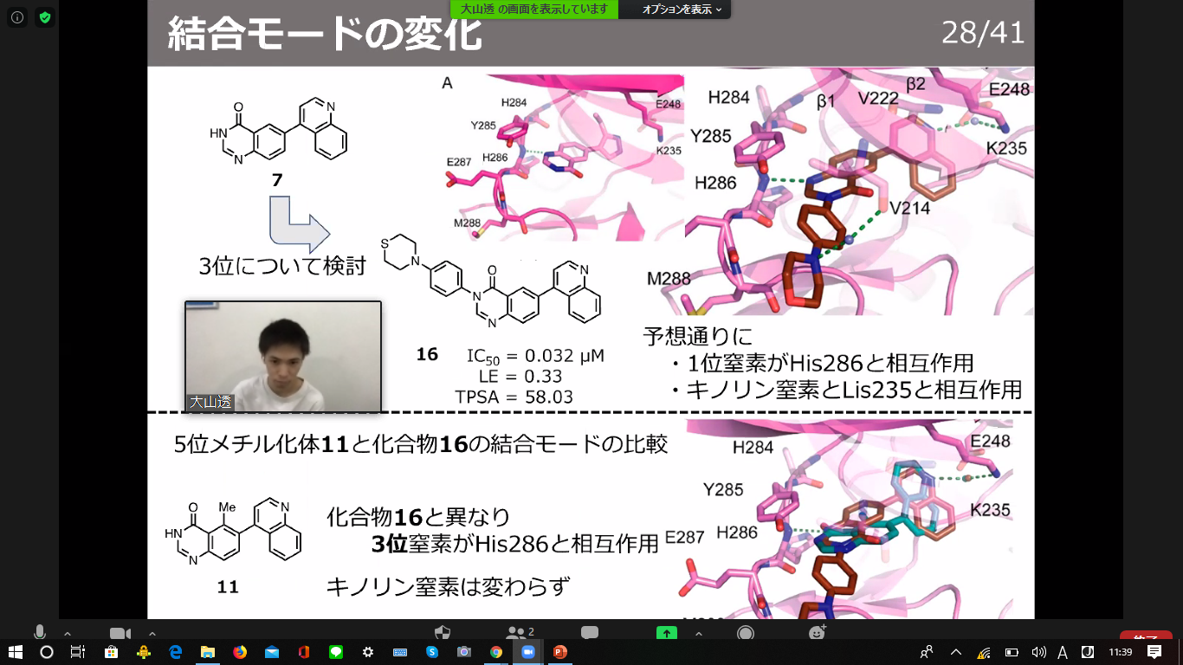Switch to Google Chrome on taskbar
Screen dimensions: 1183x665
click(496, 652)
